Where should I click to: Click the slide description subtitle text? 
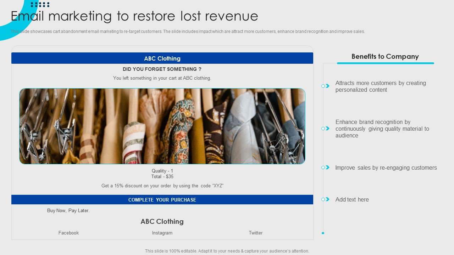(x=188, y=32)
